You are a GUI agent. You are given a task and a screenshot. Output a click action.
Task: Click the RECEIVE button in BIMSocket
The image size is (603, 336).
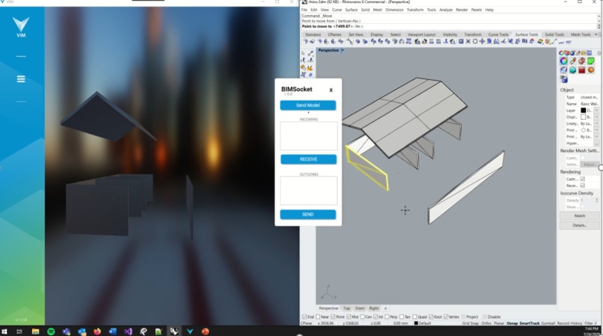point(308,159)
